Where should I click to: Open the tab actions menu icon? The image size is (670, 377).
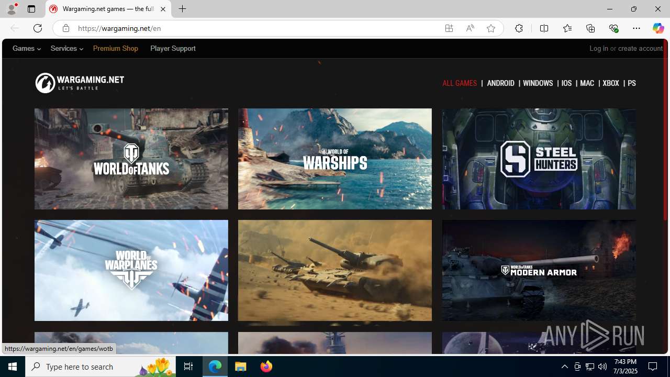(x=31, y=9)
